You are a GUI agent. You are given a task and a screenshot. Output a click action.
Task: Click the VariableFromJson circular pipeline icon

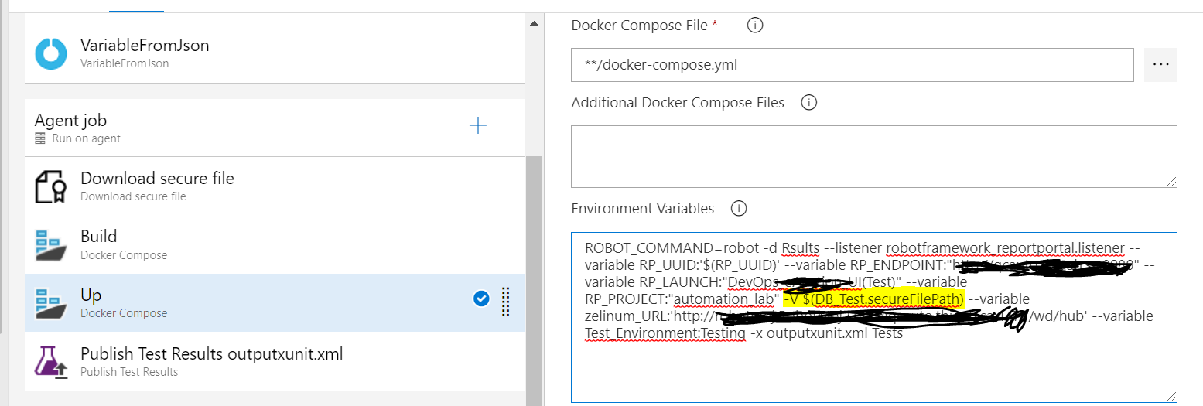[51, 53]
